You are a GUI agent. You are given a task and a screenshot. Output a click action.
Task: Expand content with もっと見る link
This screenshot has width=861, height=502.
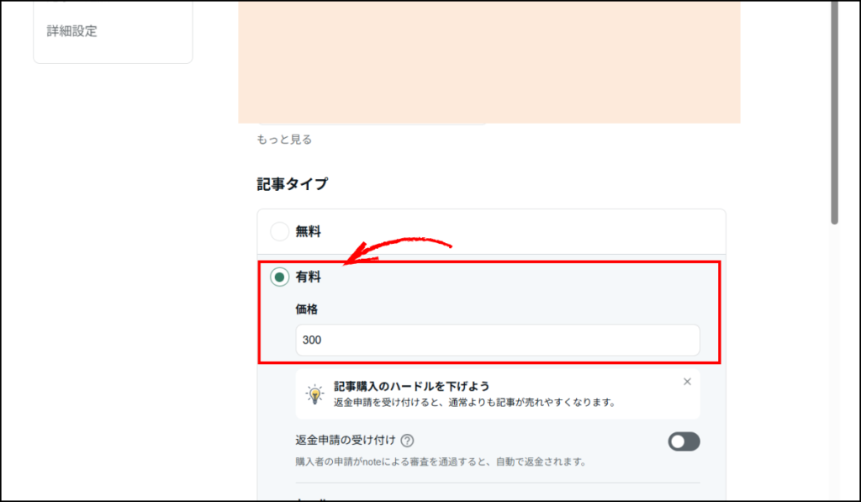click(284, 140)
